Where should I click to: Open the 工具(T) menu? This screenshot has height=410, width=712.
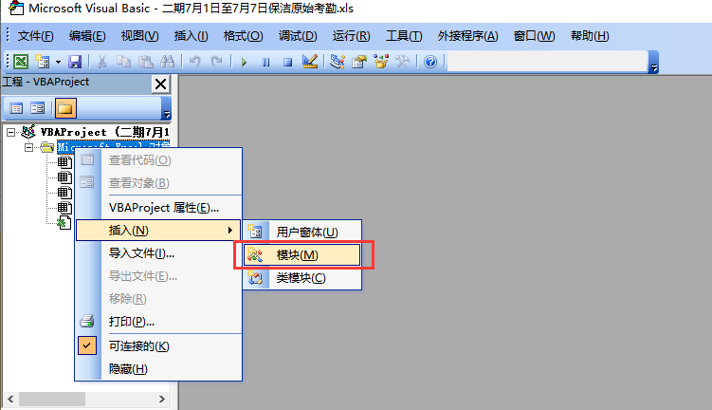click(x=404, y=36)
